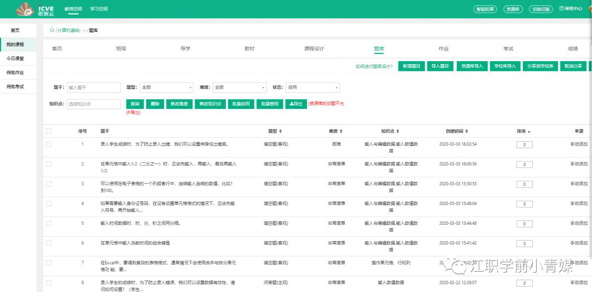Click the 导入题目 button
Image resolution: width=592 pixels, height=292 pixels.
(441, 66)
